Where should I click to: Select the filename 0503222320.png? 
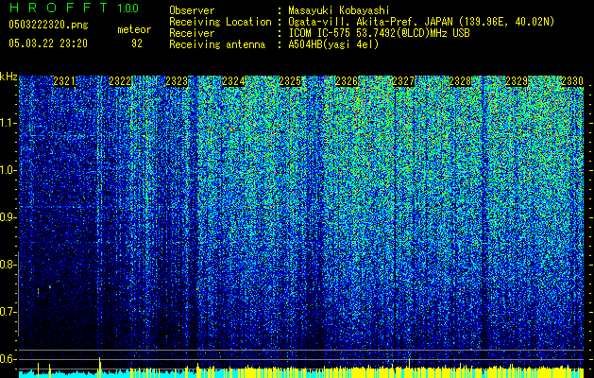coord(48,26)
